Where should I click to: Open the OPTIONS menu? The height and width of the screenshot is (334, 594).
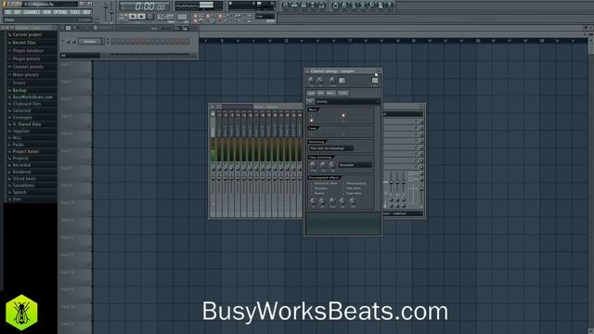point(60,12)
